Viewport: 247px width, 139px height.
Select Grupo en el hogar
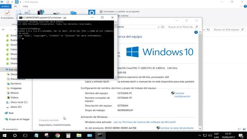coord(19,119)
